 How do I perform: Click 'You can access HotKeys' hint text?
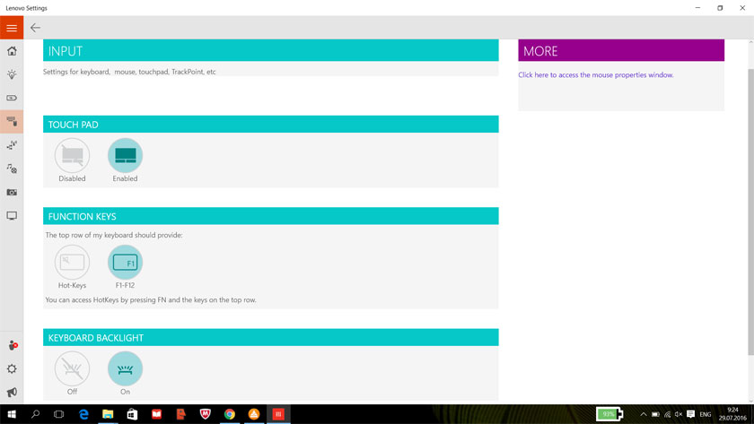coord(151,299)
